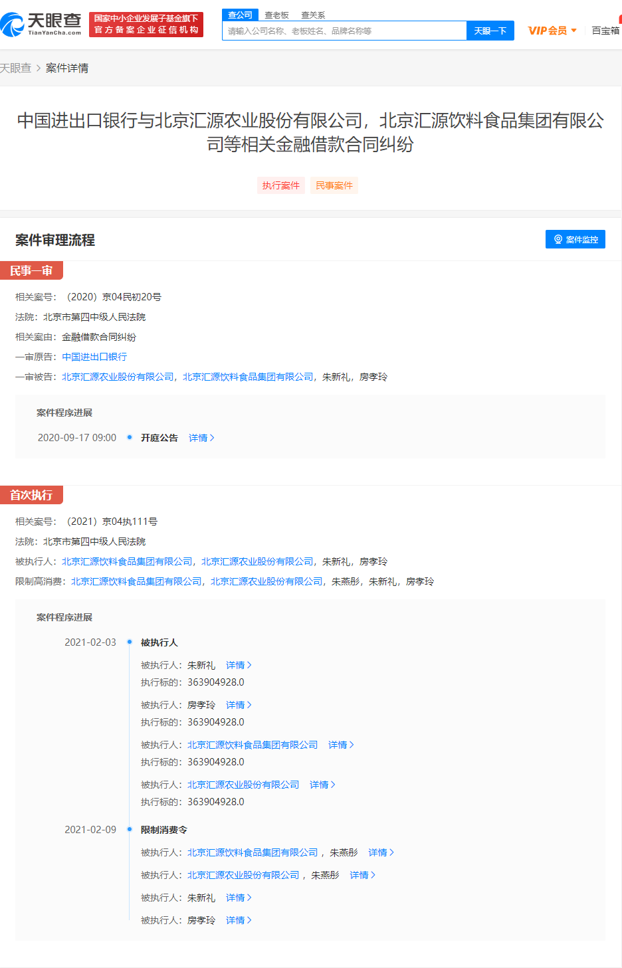Viewport: 622px width, 968px height.
Task: Open 限制高消费 北京汇源饮料食品集团有限公司 link
Action: point(136,581)
